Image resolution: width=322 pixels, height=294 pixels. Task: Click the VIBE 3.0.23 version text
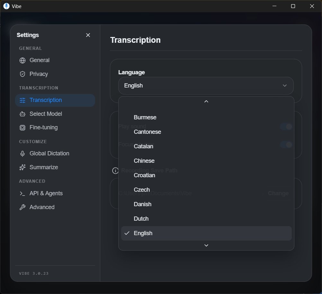click(x=34, y=273)
